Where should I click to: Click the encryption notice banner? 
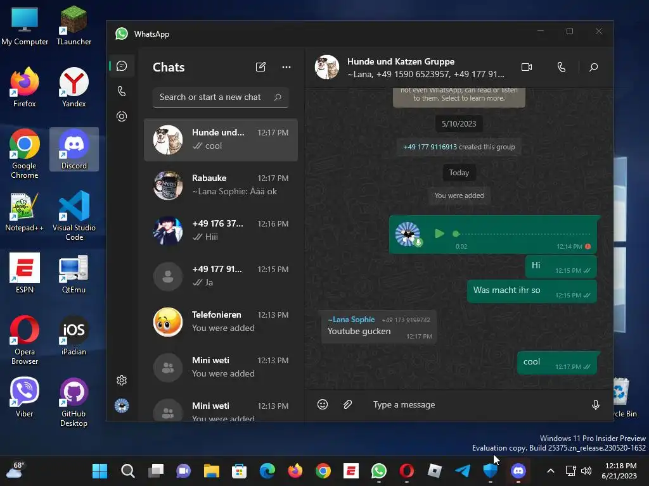pyautogui.click(x=459, y=97)
